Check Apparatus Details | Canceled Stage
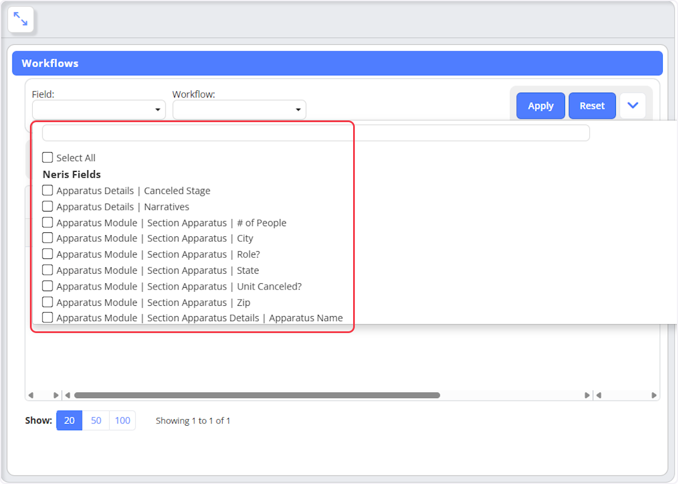678x484 pixels. [x=47, y=191]
